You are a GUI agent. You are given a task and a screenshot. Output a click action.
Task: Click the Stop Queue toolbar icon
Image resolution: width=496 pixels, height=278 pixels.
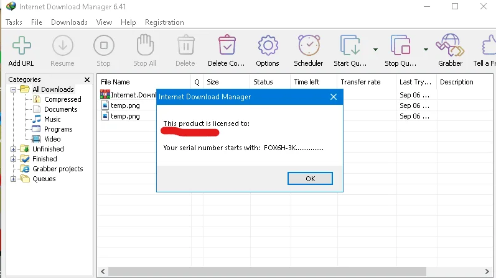pos(400,45)
